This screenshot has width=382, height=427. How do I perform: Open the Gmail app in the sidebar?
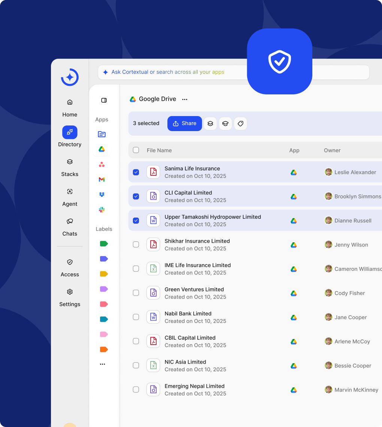[101, 179]
